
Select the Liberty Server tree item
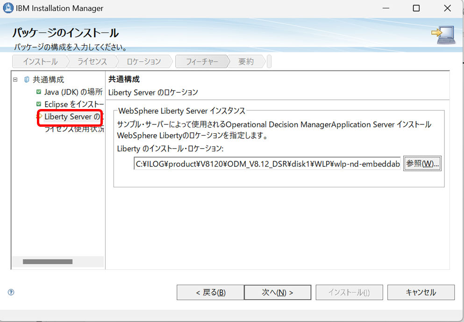click(72, 117)
